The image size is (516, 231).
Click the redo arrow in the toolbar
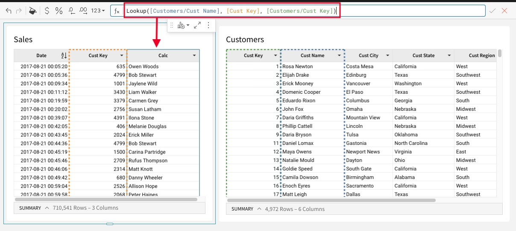[x=19, y=11]
